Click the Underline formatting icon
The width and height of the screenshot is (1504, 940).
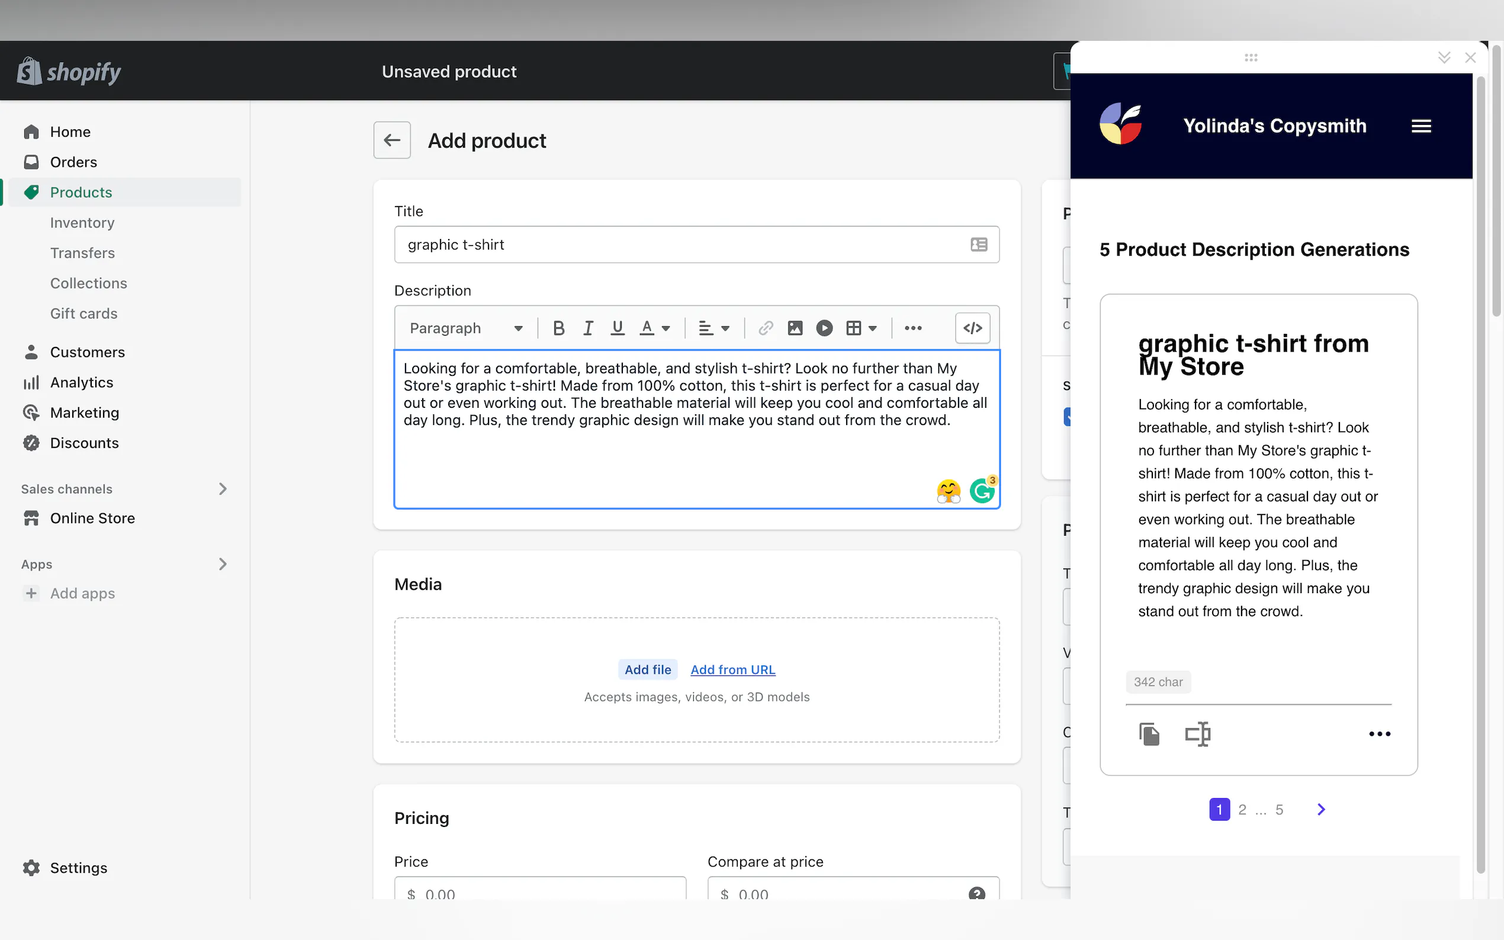(617, 327)
